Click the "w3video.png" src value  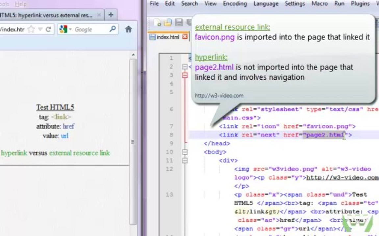[293, 169]
